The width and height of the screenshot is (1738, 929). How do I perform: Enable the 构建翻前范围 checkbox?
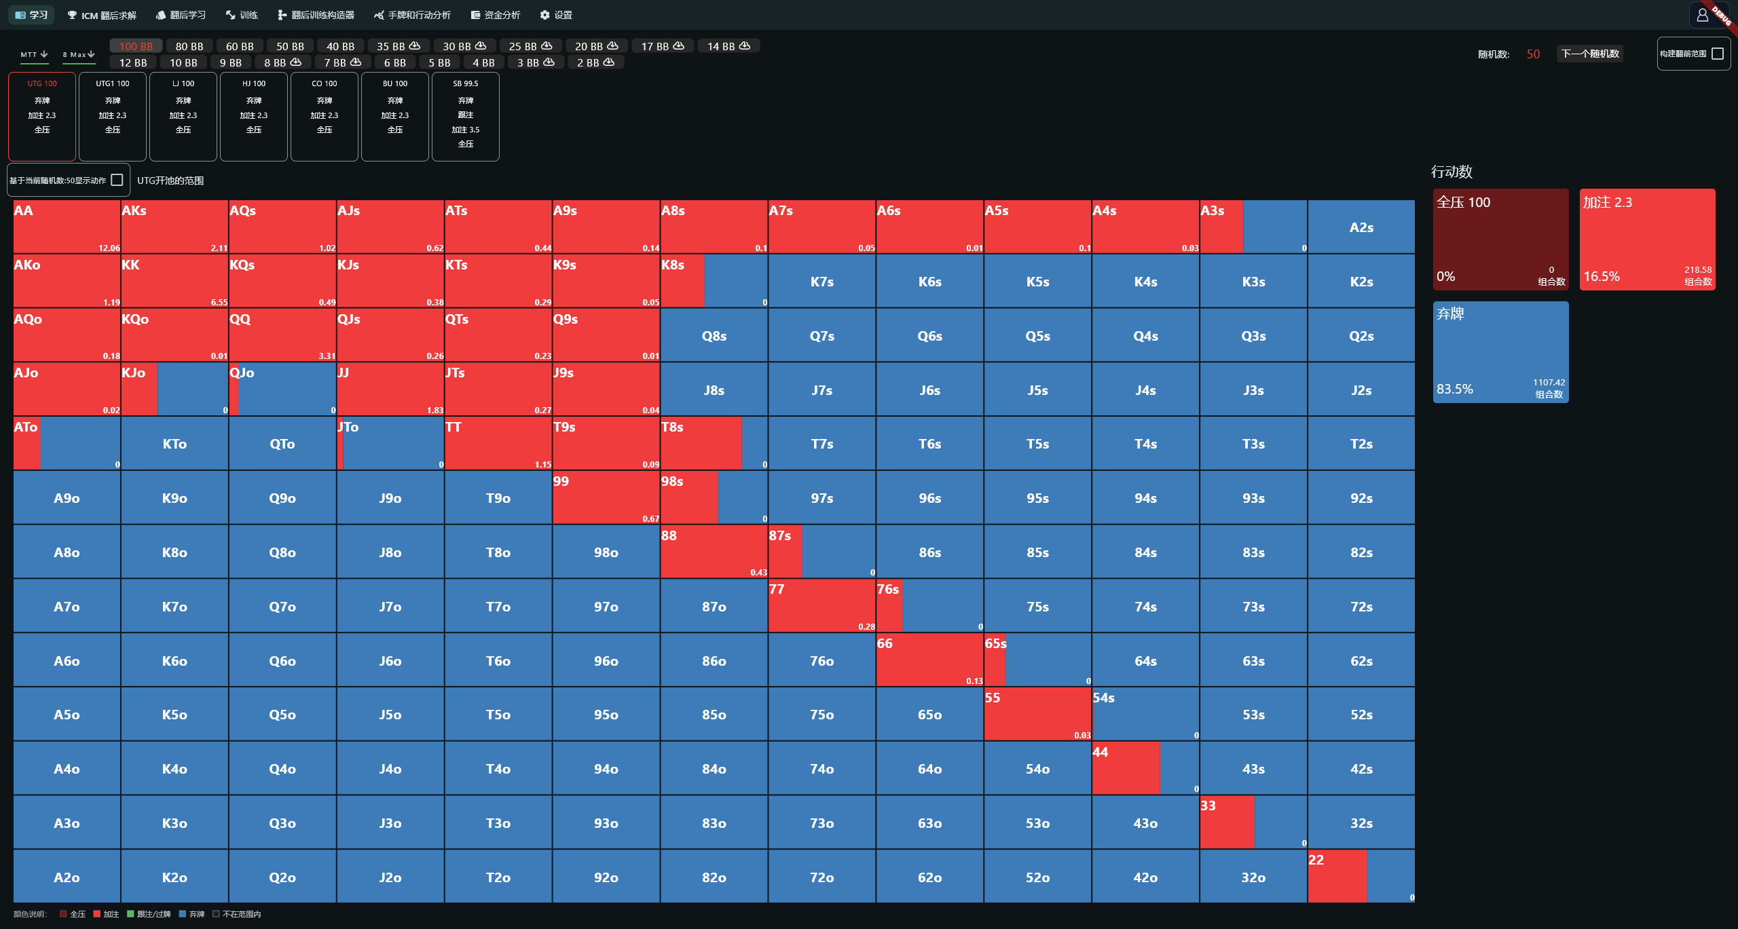pyautogui.click(x=1718, y=54)
